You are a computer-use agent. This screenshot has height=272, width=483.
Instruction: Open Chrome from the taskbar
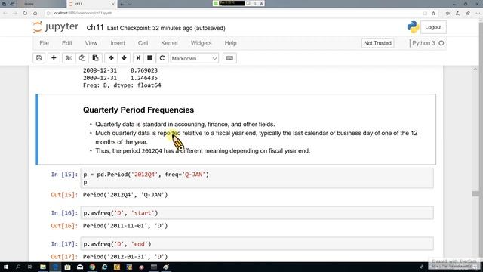point(92,267)
